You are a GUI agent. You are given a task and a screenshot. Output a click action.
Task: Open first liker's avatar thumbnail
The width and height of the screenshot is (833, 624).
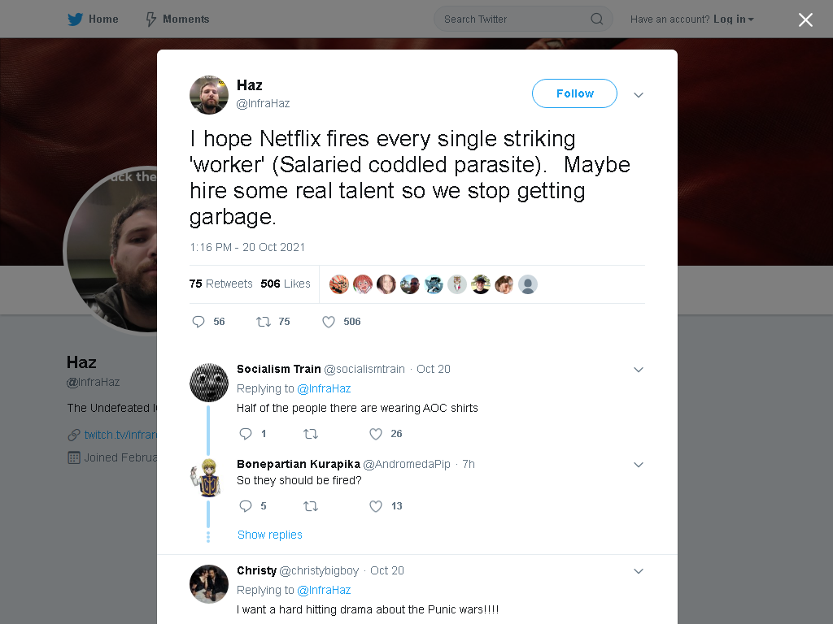pos(339,284)
